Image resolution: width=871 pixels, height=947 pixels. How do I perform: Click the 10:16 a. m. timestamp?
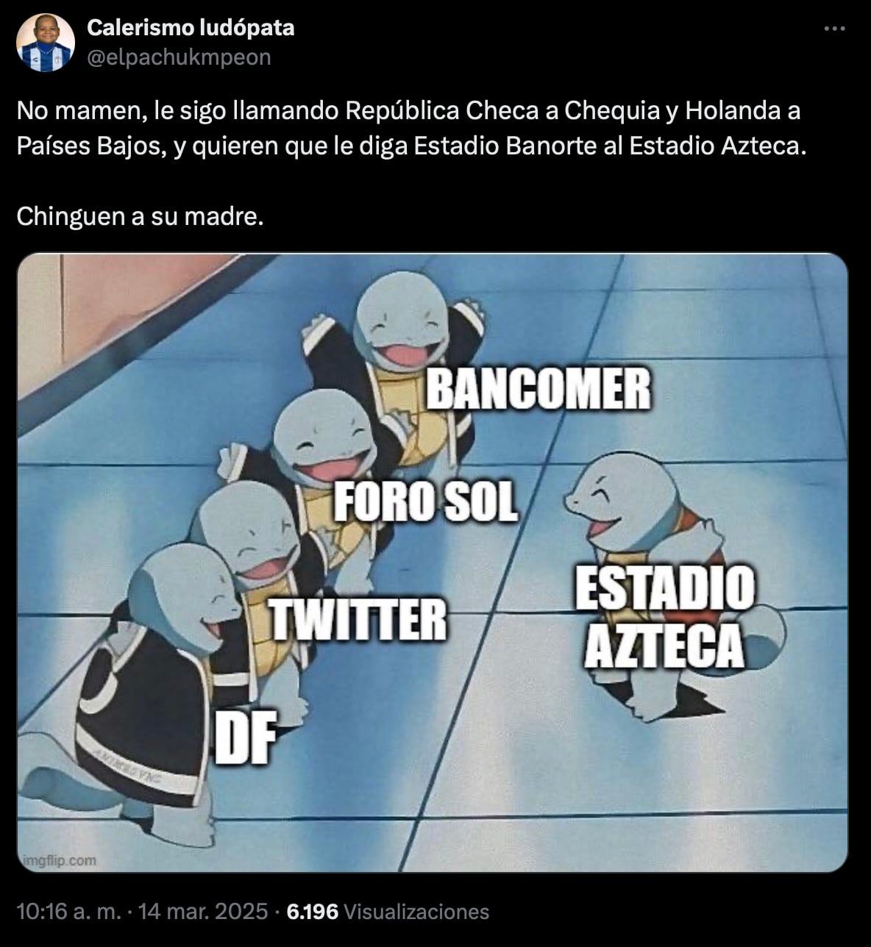point(68,912)
